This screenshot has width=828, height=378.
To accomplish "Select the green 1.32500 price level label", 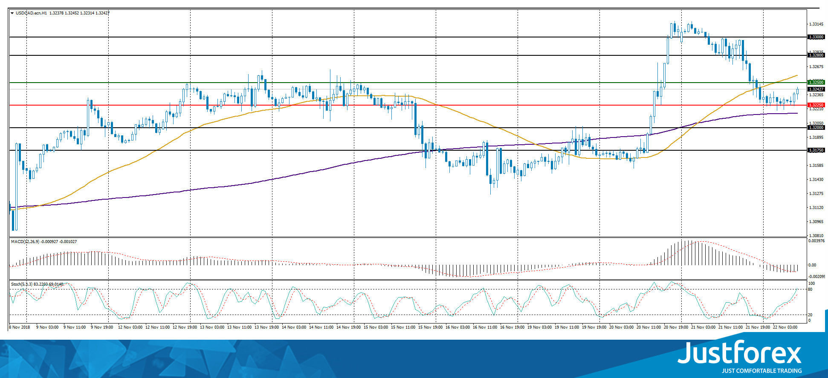I will click(816, 82).
